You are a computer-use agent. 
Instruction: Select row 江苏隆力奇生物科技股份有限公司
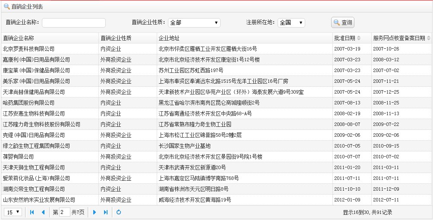[x=216, y=124]
